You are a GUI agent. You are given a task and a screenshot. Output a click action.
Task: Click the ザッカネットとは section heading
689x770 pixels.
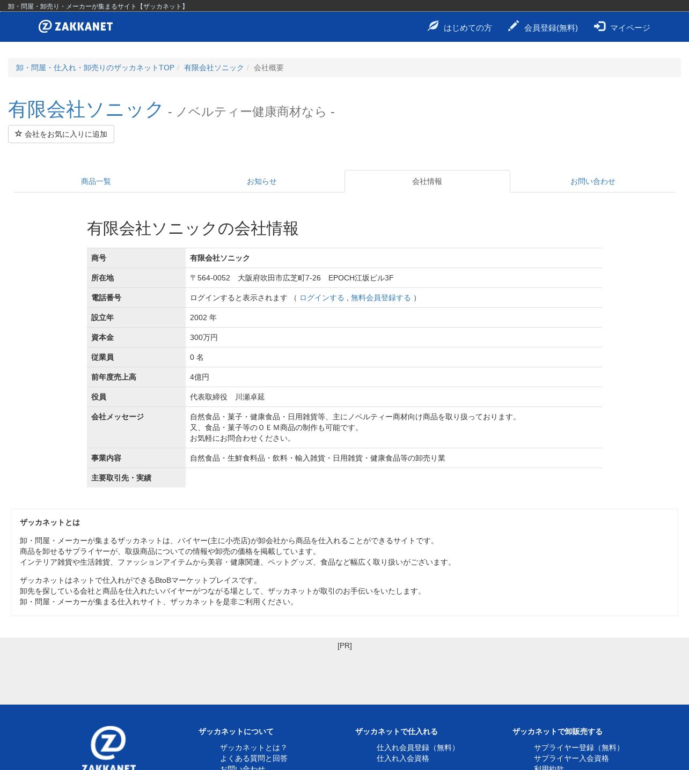pos(50,522)
